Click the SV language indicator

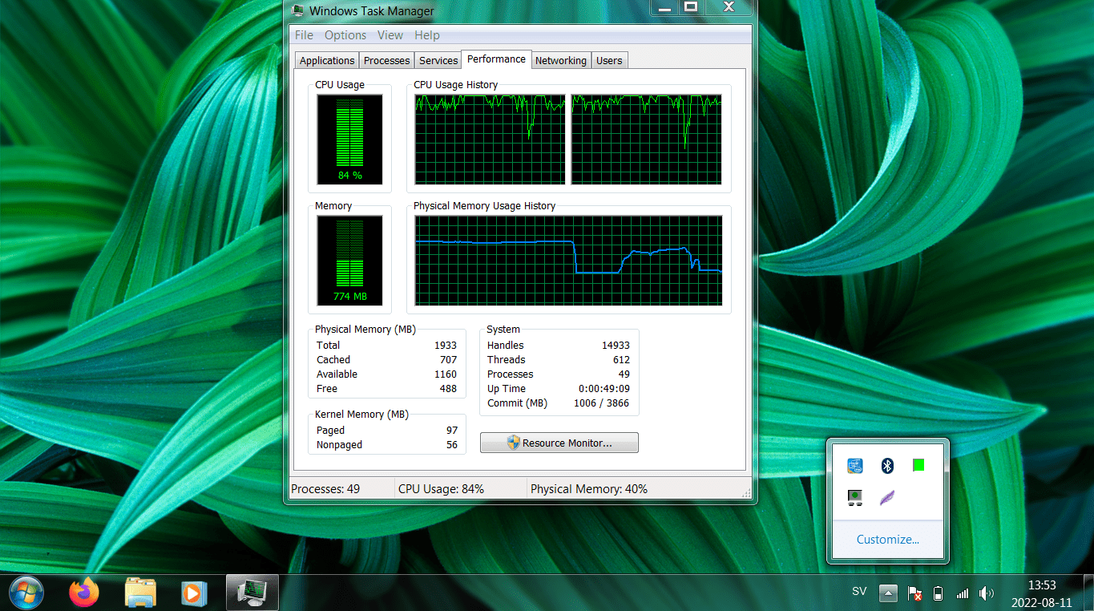pyautogui.click(x=859, y=592)
